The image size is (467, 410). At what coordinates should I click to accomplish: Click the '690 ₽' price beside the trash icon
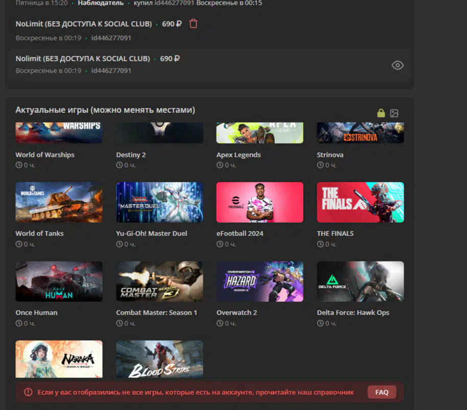coord(172,24)
